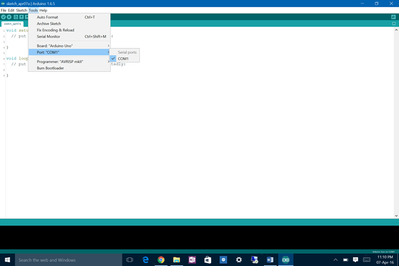Open OneNote from the taskbar

pos(192,260)
